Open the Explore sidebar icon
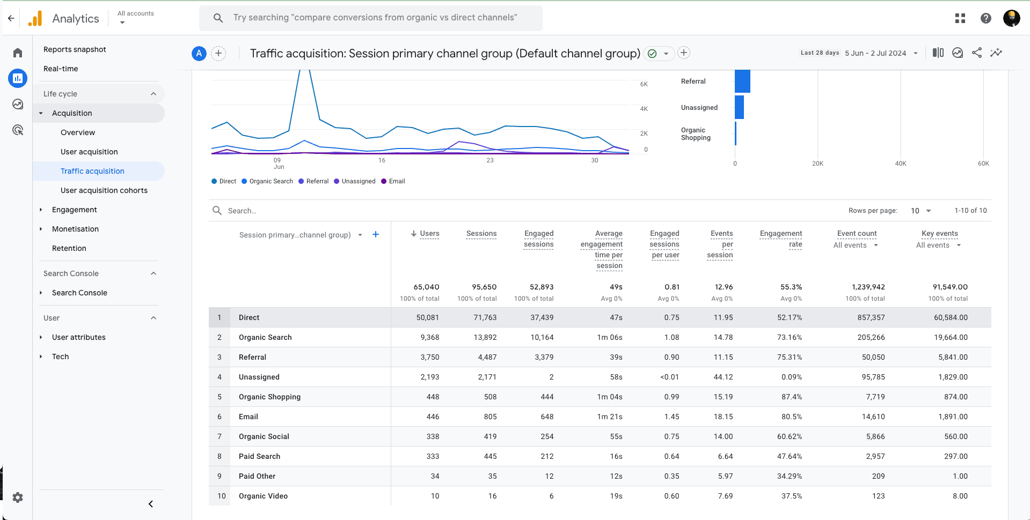 click(18, 104)
